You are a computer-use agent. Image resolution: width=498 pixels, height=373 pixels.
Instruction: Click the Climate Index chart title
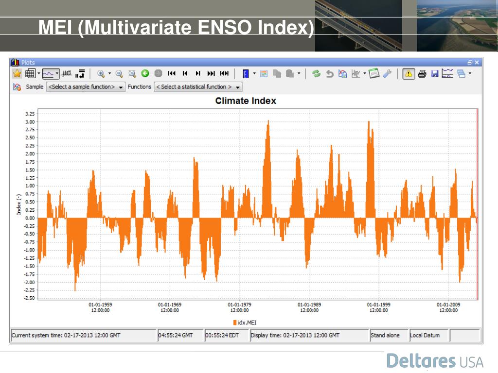coord(246,101)
